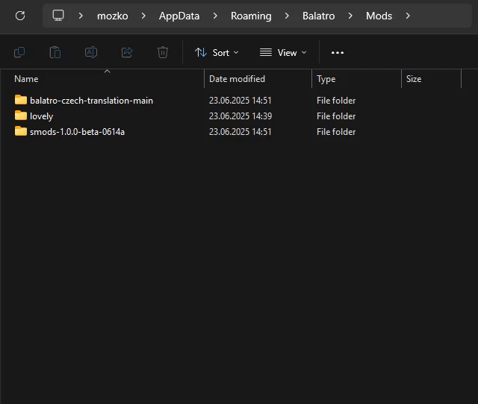The width and height of the screenshot is (478, 404).
Task: Click the Copy icon in the toolbar
Action: click(x=19, y=52)
